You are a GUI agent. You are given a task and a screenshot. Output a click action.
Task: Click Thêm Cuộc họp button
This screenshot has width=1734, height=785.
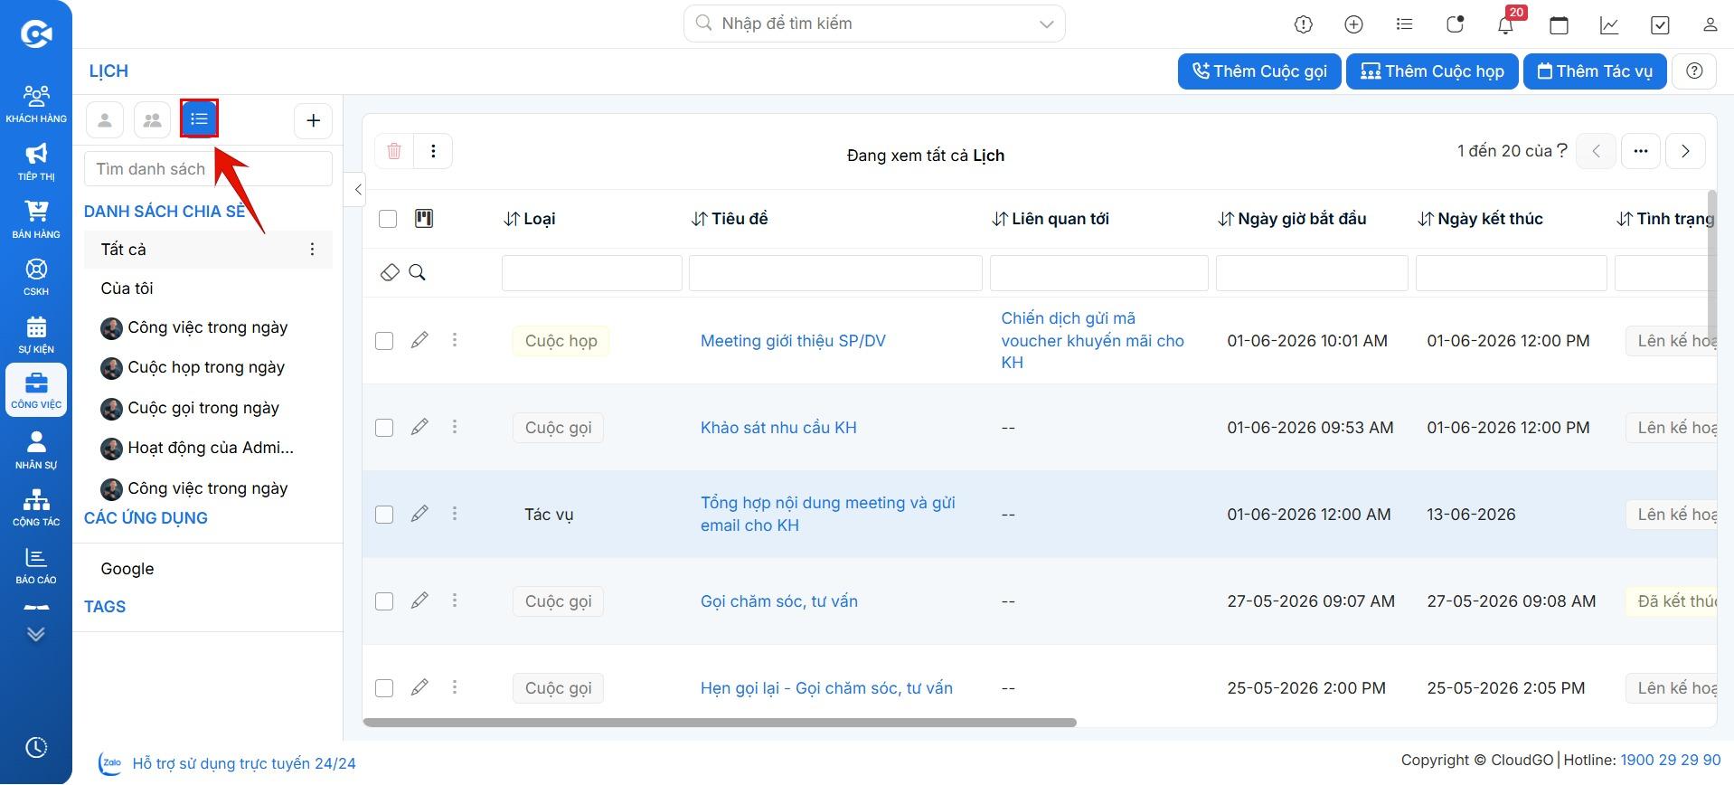[x=1432, y=71]
